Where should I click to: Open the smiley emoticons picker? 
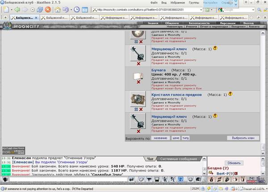pyautogui.click(x=190, y=179)
